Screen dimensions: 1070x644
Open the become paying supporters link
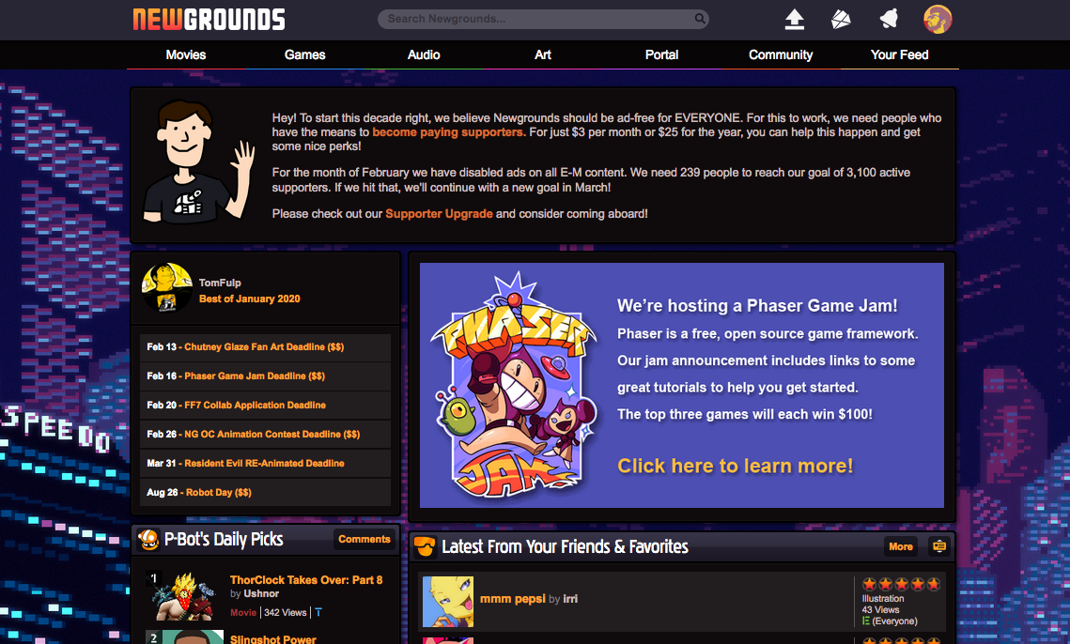click(448, 132)
